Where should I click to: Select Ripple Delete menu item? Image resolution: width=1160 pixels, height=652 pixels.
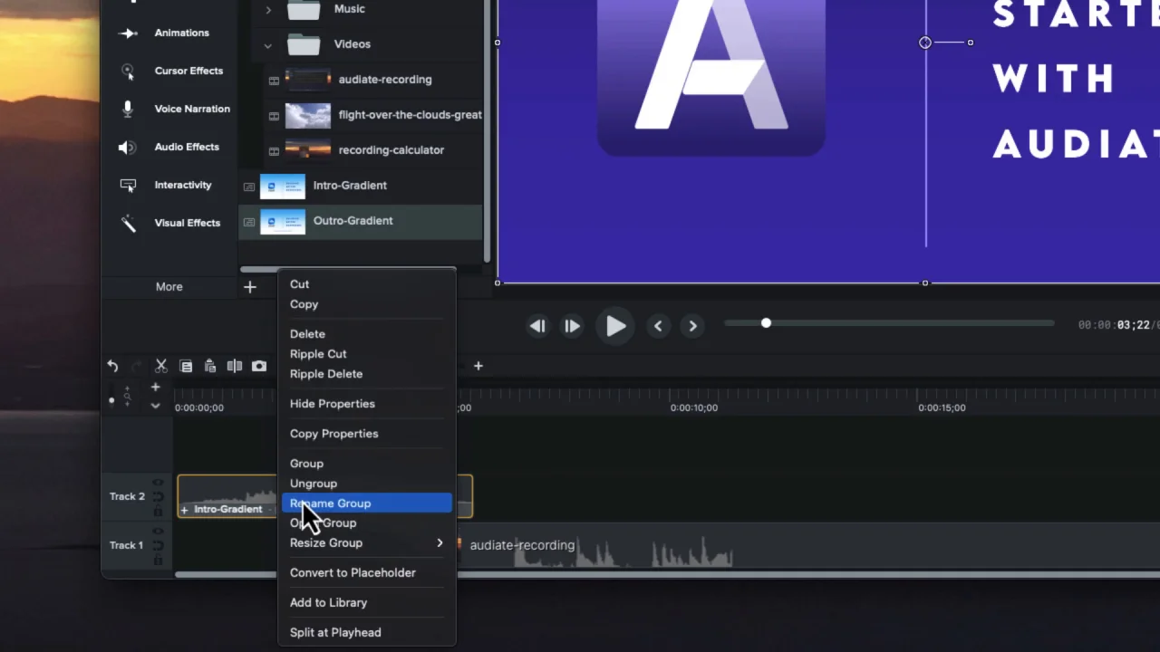click(x=326, y=374)
